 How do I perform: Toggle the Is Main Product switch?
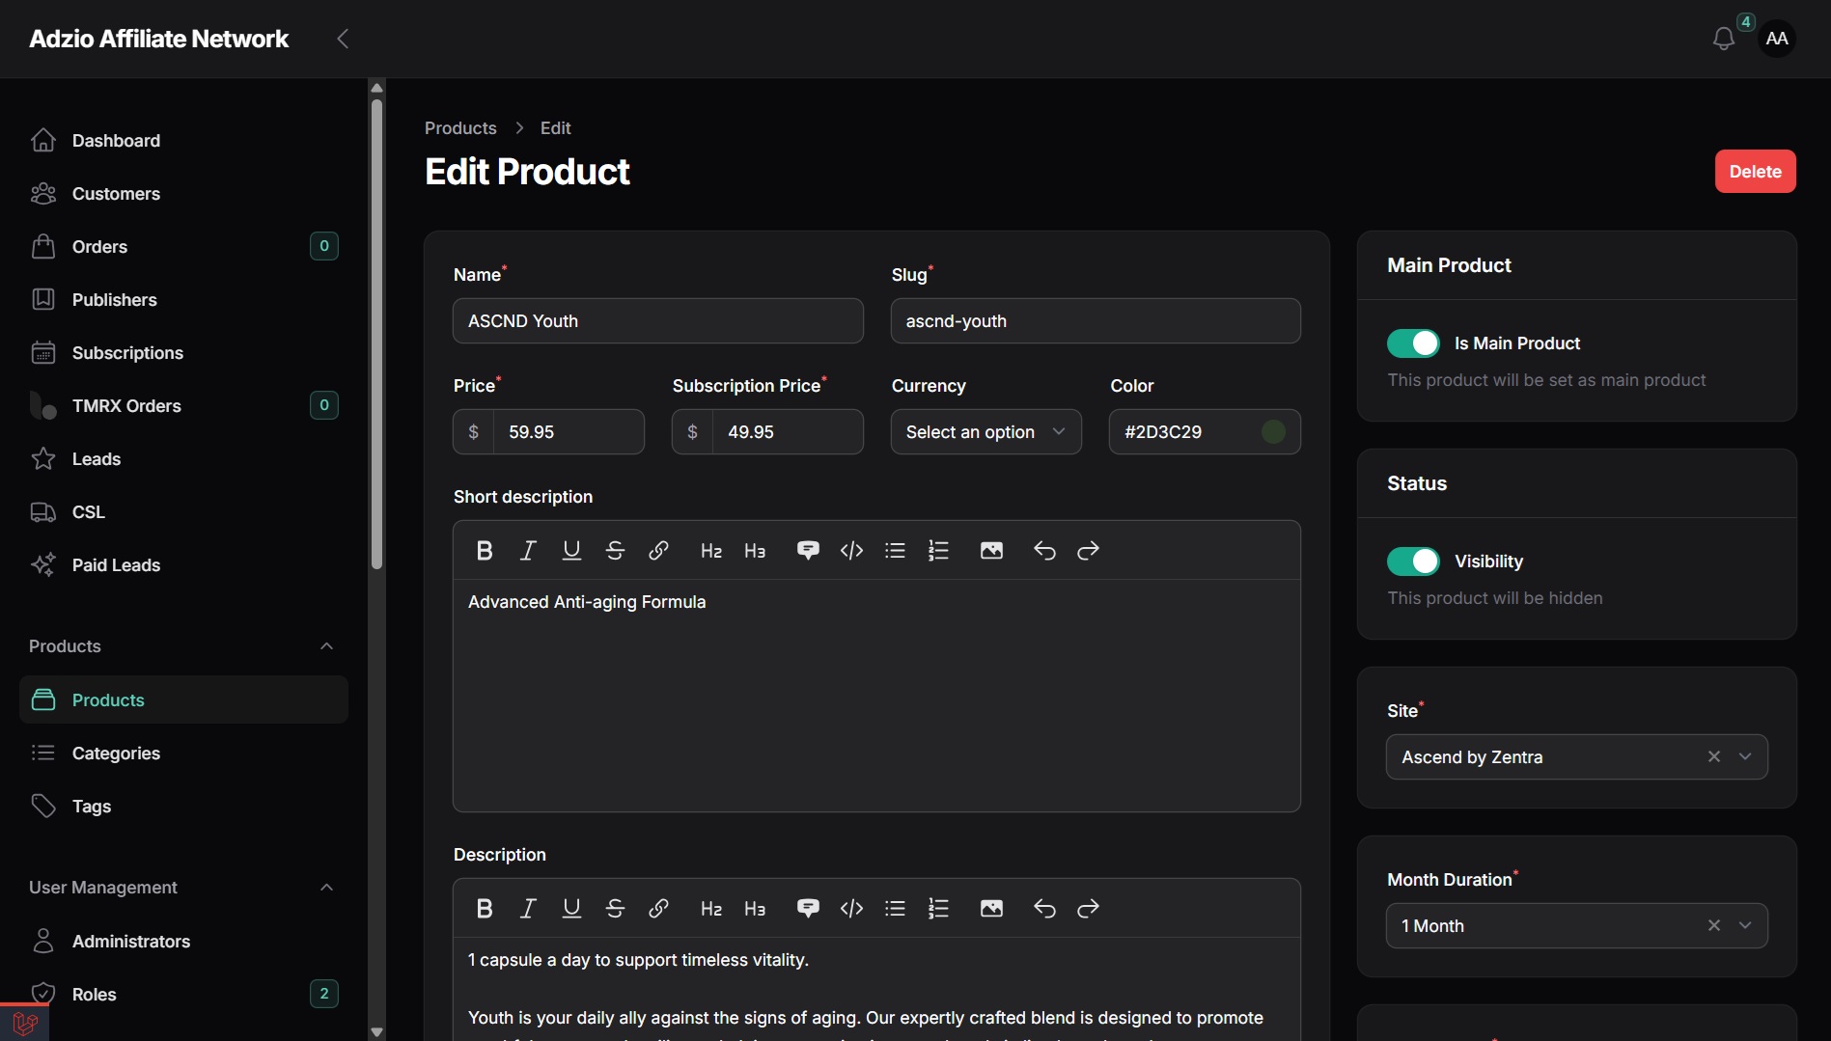tap(1413, 343)
